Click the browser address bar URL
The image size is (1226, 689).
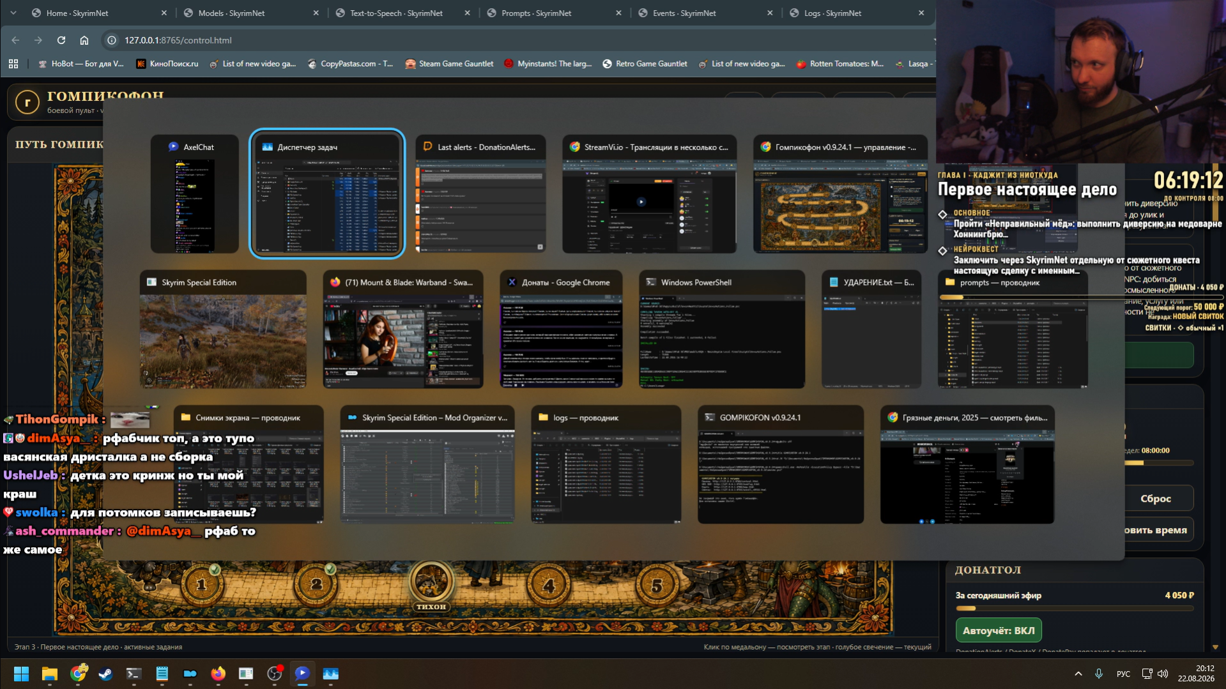pyautogui.click(x=178, y=40)
